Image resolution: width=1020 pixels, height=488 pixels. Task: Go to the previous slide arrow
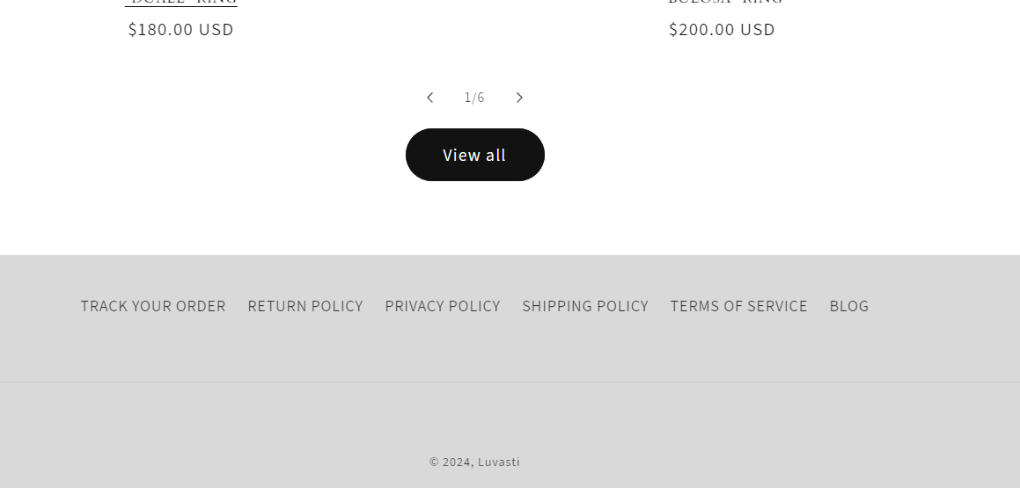click(x=429, y=98)
